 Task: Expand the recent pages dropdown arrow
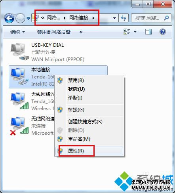28,18
